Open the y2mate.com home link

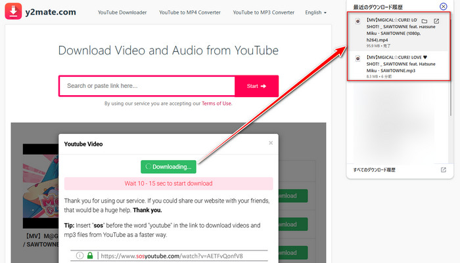click(x=51, y=12)
